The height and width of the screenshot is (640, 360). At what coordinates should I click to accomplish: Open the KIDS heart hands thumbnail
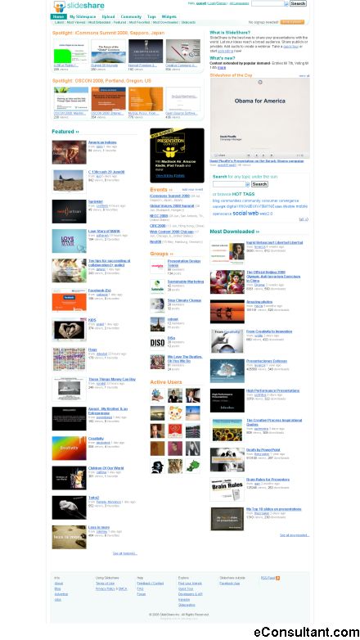coord(69,330)
